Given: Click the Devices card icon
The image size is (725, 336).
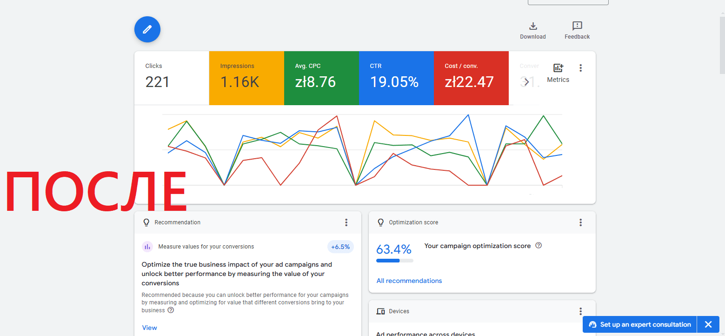Looking at the screenshot, I should [x=381, y=311].
